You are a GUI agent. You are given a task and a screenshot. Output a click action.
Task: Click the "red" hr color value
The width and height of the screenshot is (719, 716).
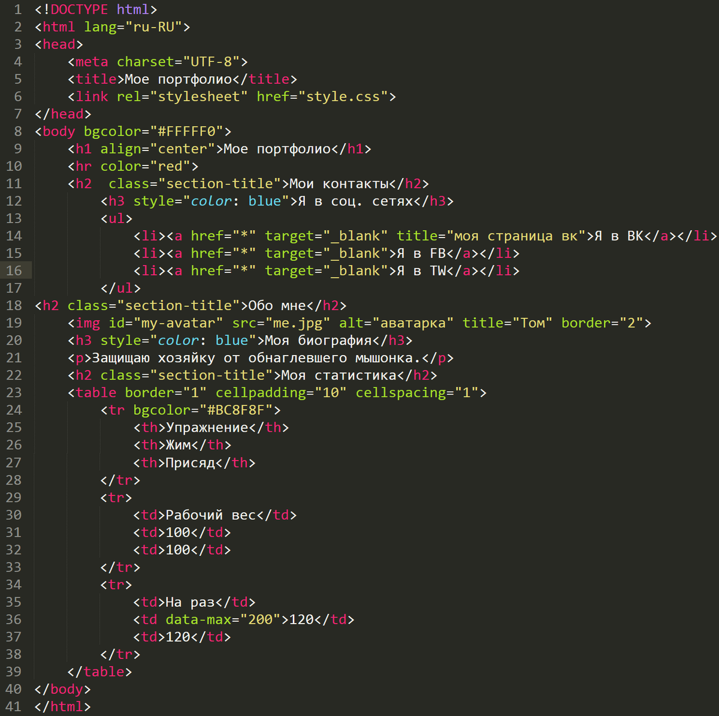coord(170,166)
